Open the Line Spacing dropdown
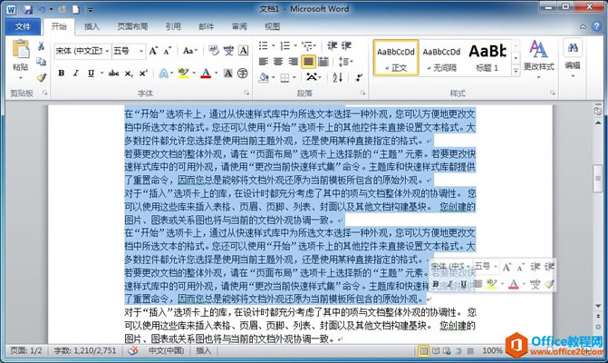This screenshot has height=363, width=608. 345,62
